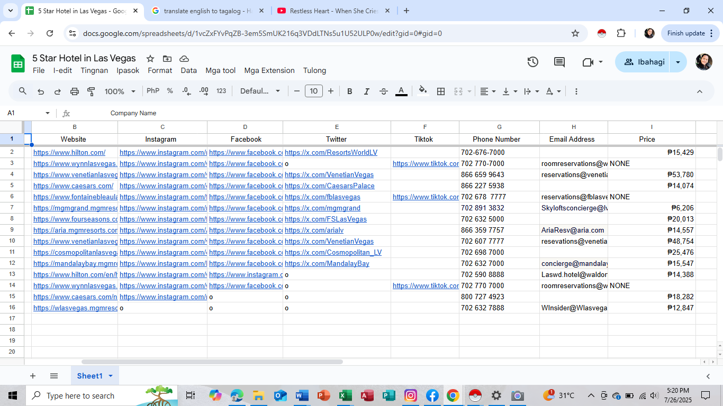Open the https://www.hilton.com/ link in row 2
723x406 pixels.
pos(69,153)
